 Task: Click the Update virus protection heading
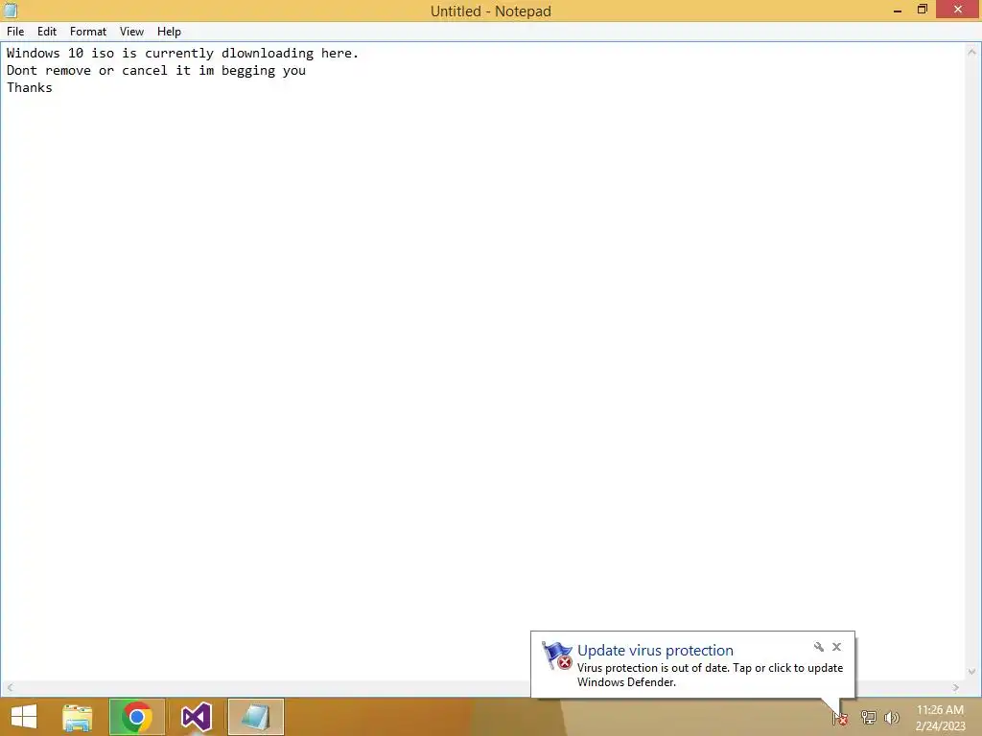(x=655, y=651)
